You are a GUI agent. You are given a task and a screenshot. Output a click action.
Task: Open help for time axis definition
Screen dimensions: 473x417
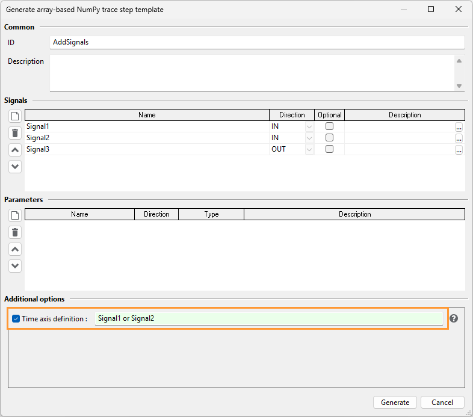454,318
